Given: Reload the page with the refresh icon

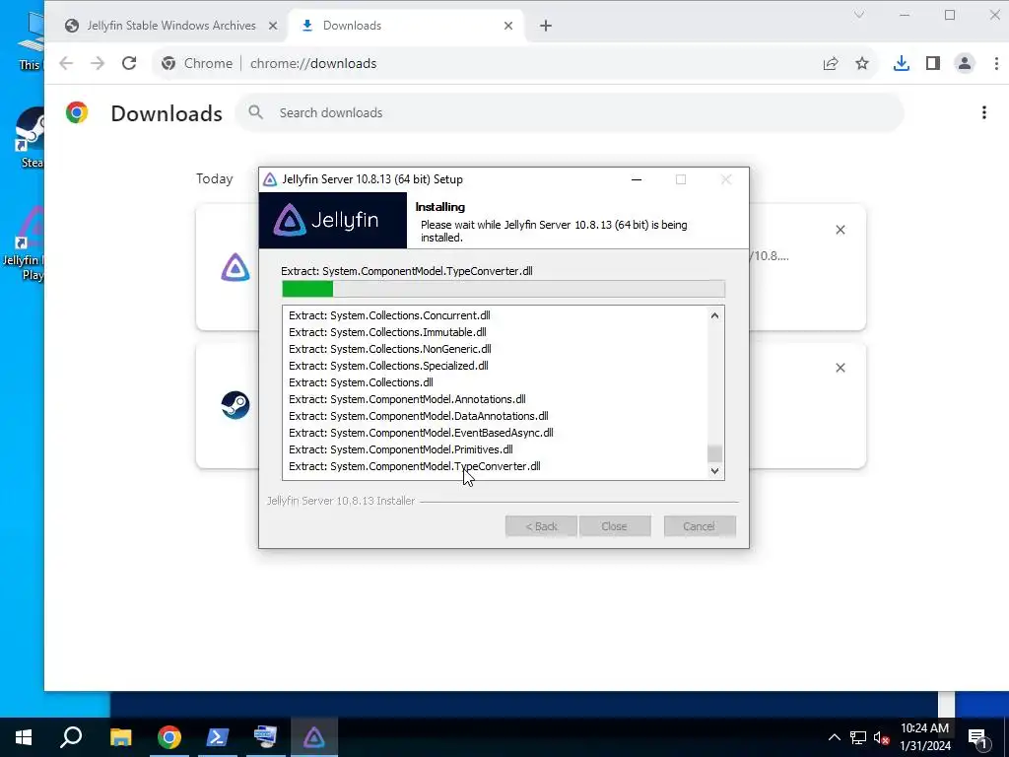Looking at the screenshot, I should click(129, 63).
